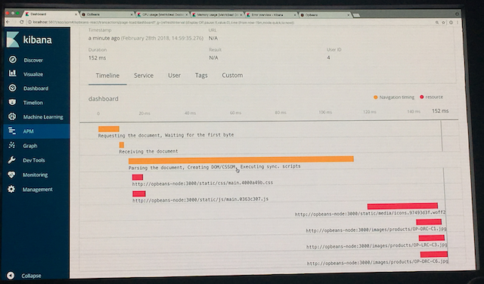The height and width of the screenshot is (284, 484).
Task: Open the Dev Tools wrench icon
Action: pyautogui.click(x=11, y=159)
